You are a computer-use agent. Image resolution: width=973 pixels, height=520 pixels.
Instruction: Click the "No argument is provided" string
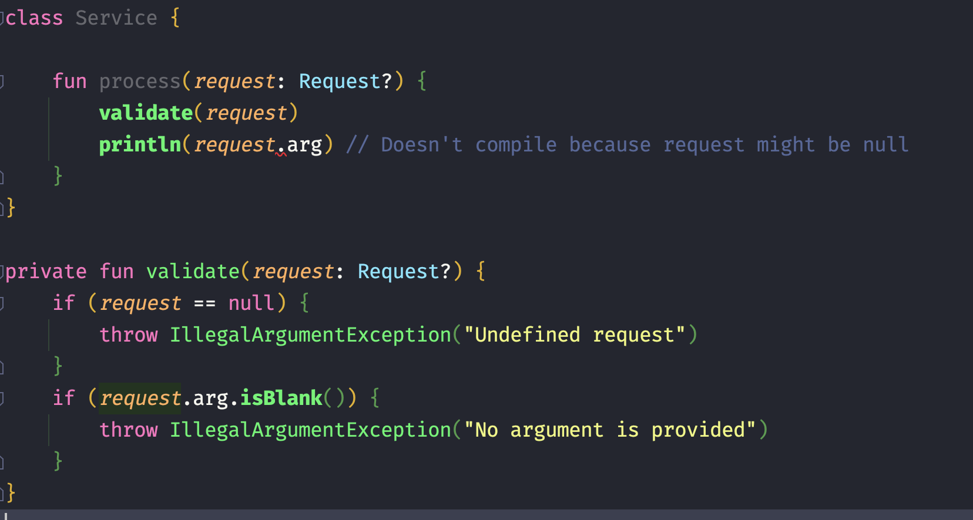tap(610, 430)
